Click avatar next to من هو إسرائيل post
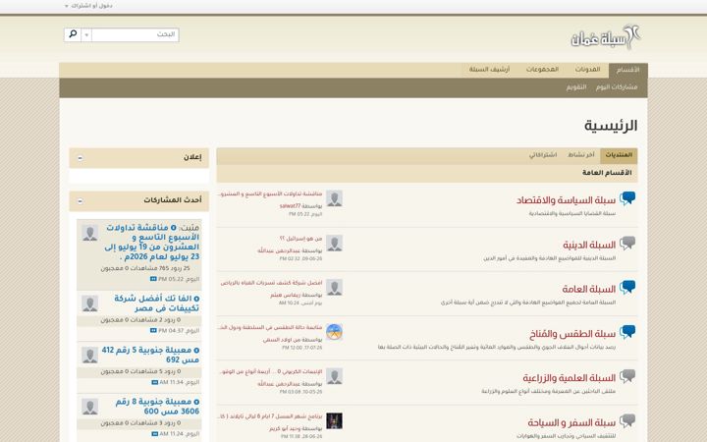The image size is (707, 442). click(x=334, y=244)
